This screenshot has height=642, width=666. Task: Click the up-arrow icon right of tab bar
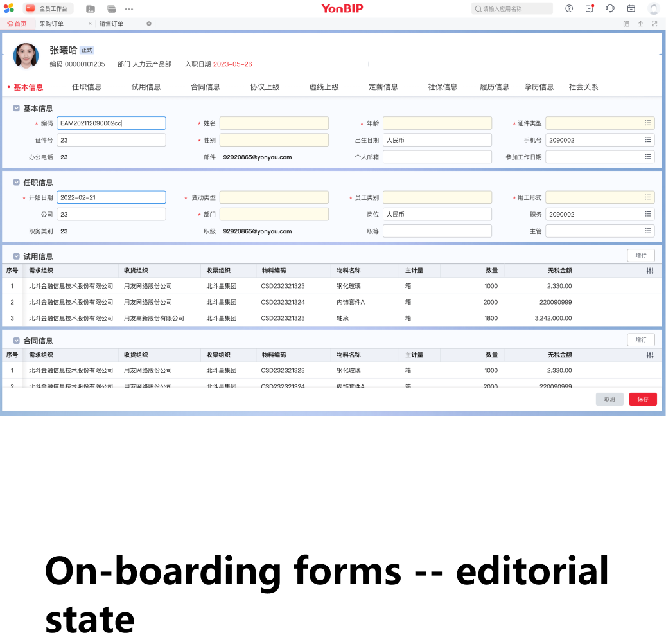(640, 24)
